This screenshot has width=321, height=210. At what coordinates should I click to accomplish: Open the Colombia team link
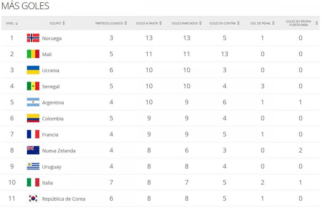[53, 119]
